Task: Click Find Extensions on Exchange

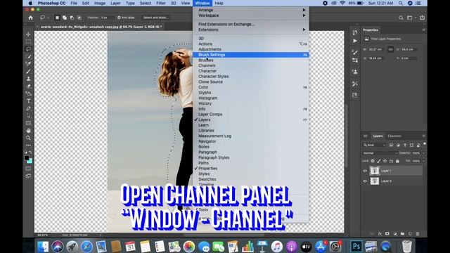Action: [x=251, y=24]
